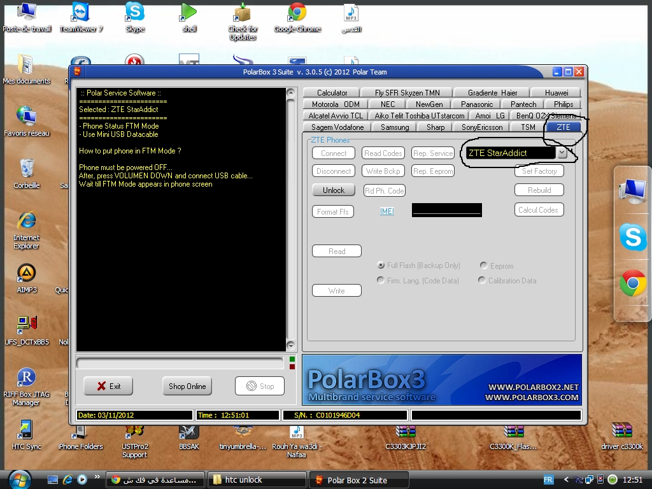Open the shell desktop shortcut

pyautogui.click(x=188, y=17)
